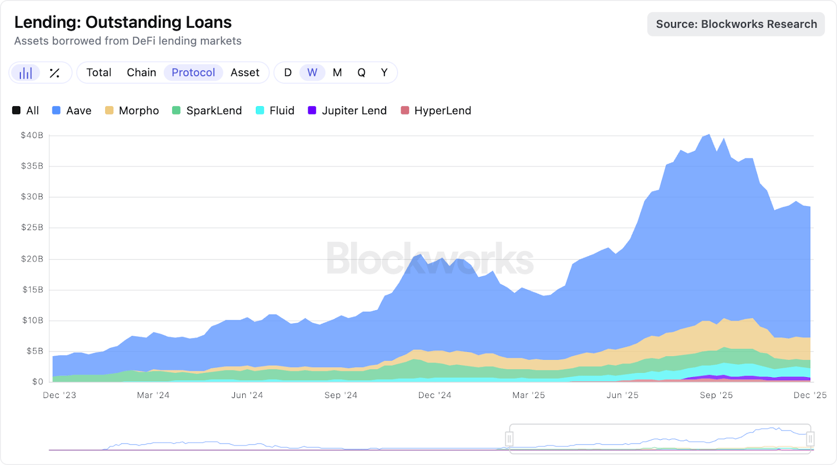This screenshot has width=837, height=465.
Task: Switch to Asset breakdown tab
Action: [x=245, y=73]
